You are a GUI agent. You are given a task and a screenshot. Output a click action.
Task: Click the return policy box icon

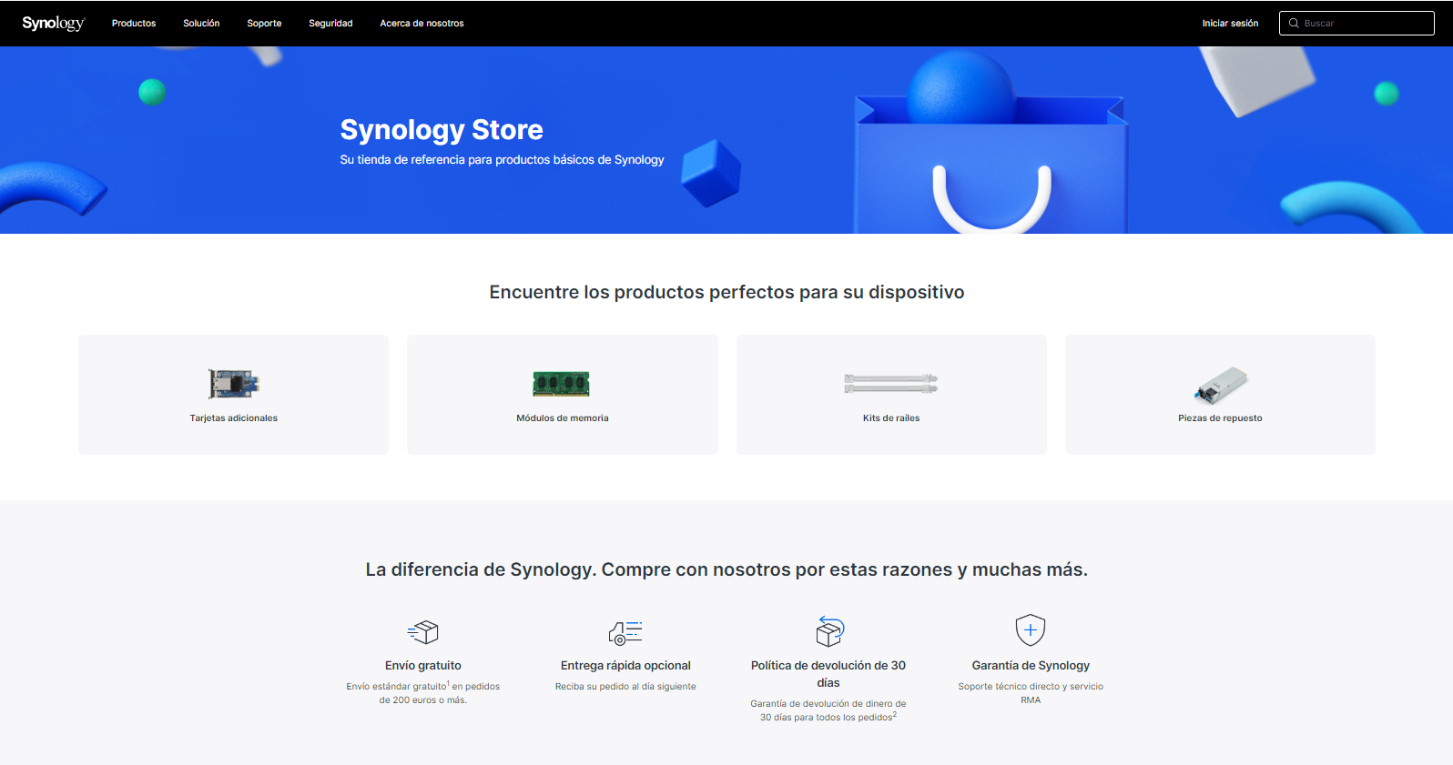coord(829,630)
